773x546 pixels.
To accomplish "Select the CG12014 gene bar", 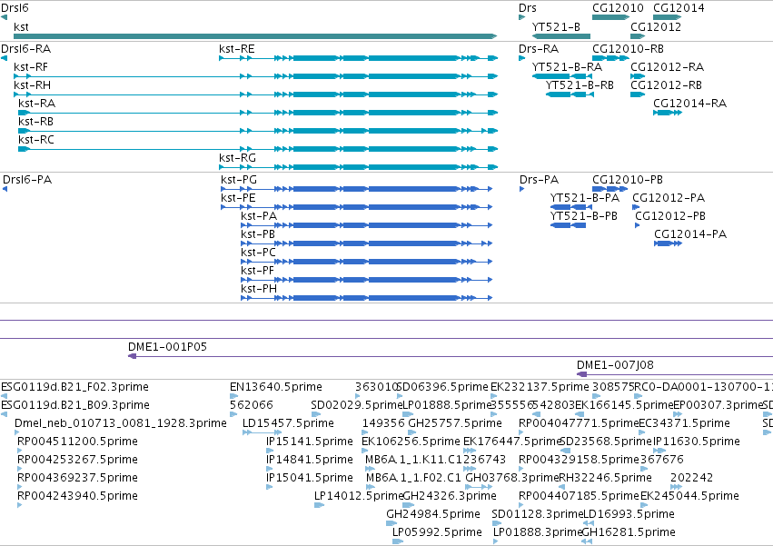I will tap(668, 17).
